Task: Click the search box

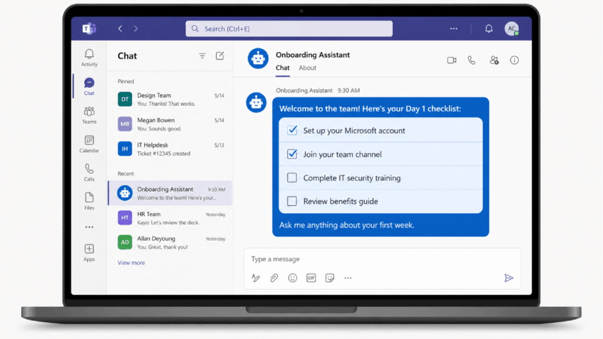Action: 289,28
